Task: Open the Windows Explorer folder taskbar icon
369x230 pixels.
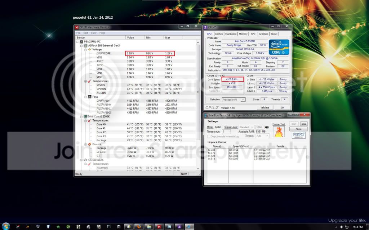Action: (x=149, y=227)
